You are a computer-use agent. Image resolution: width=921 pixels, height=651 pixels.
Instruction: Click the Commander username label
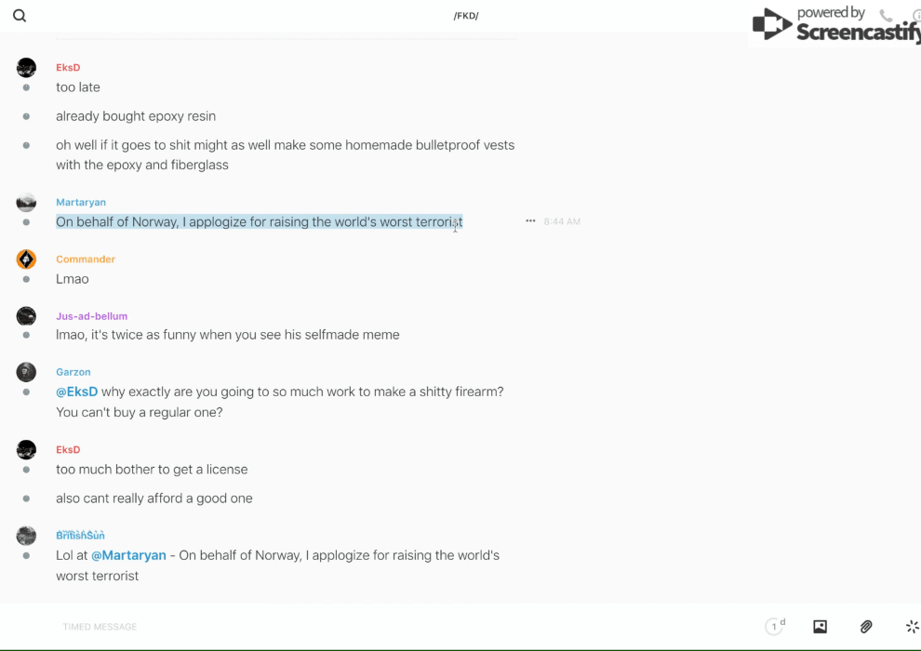click(86, 259)
